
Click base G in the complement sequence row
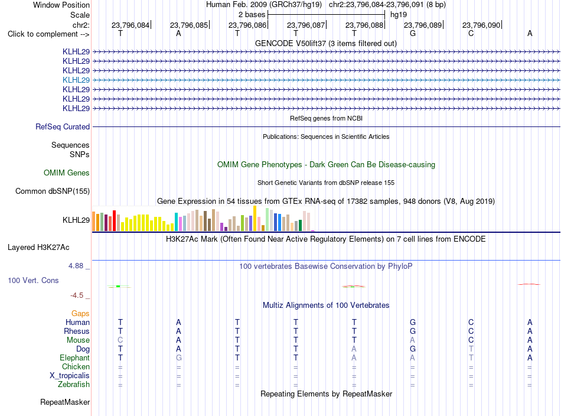413,33
